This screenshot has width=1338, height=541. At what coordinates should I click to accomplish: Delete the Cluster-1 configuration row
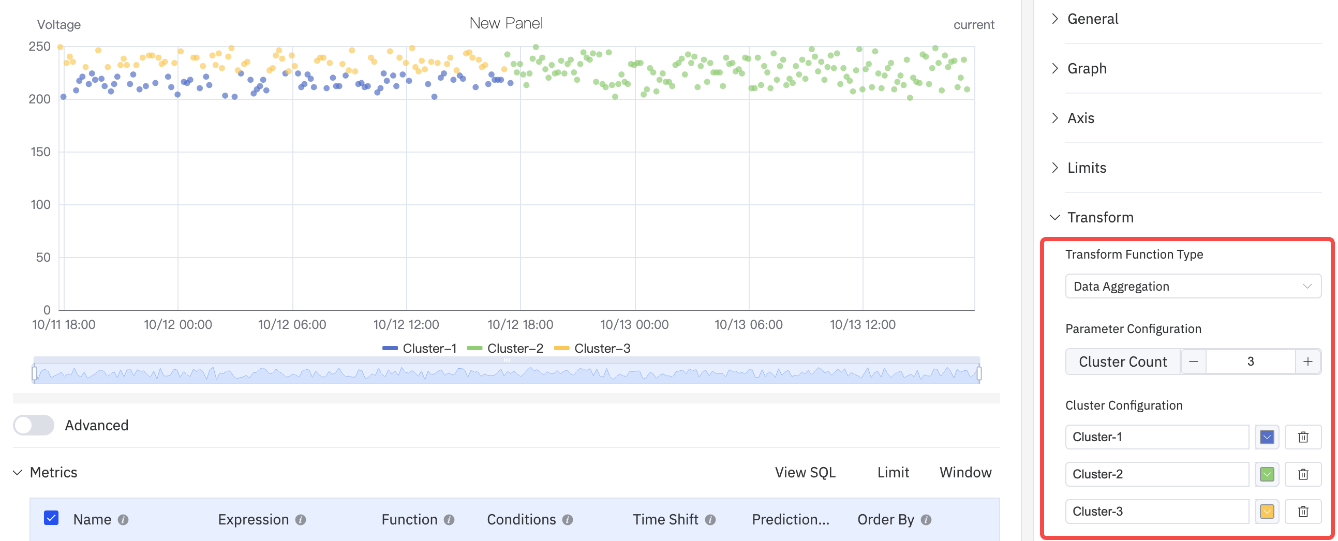tap(1303, 437)
